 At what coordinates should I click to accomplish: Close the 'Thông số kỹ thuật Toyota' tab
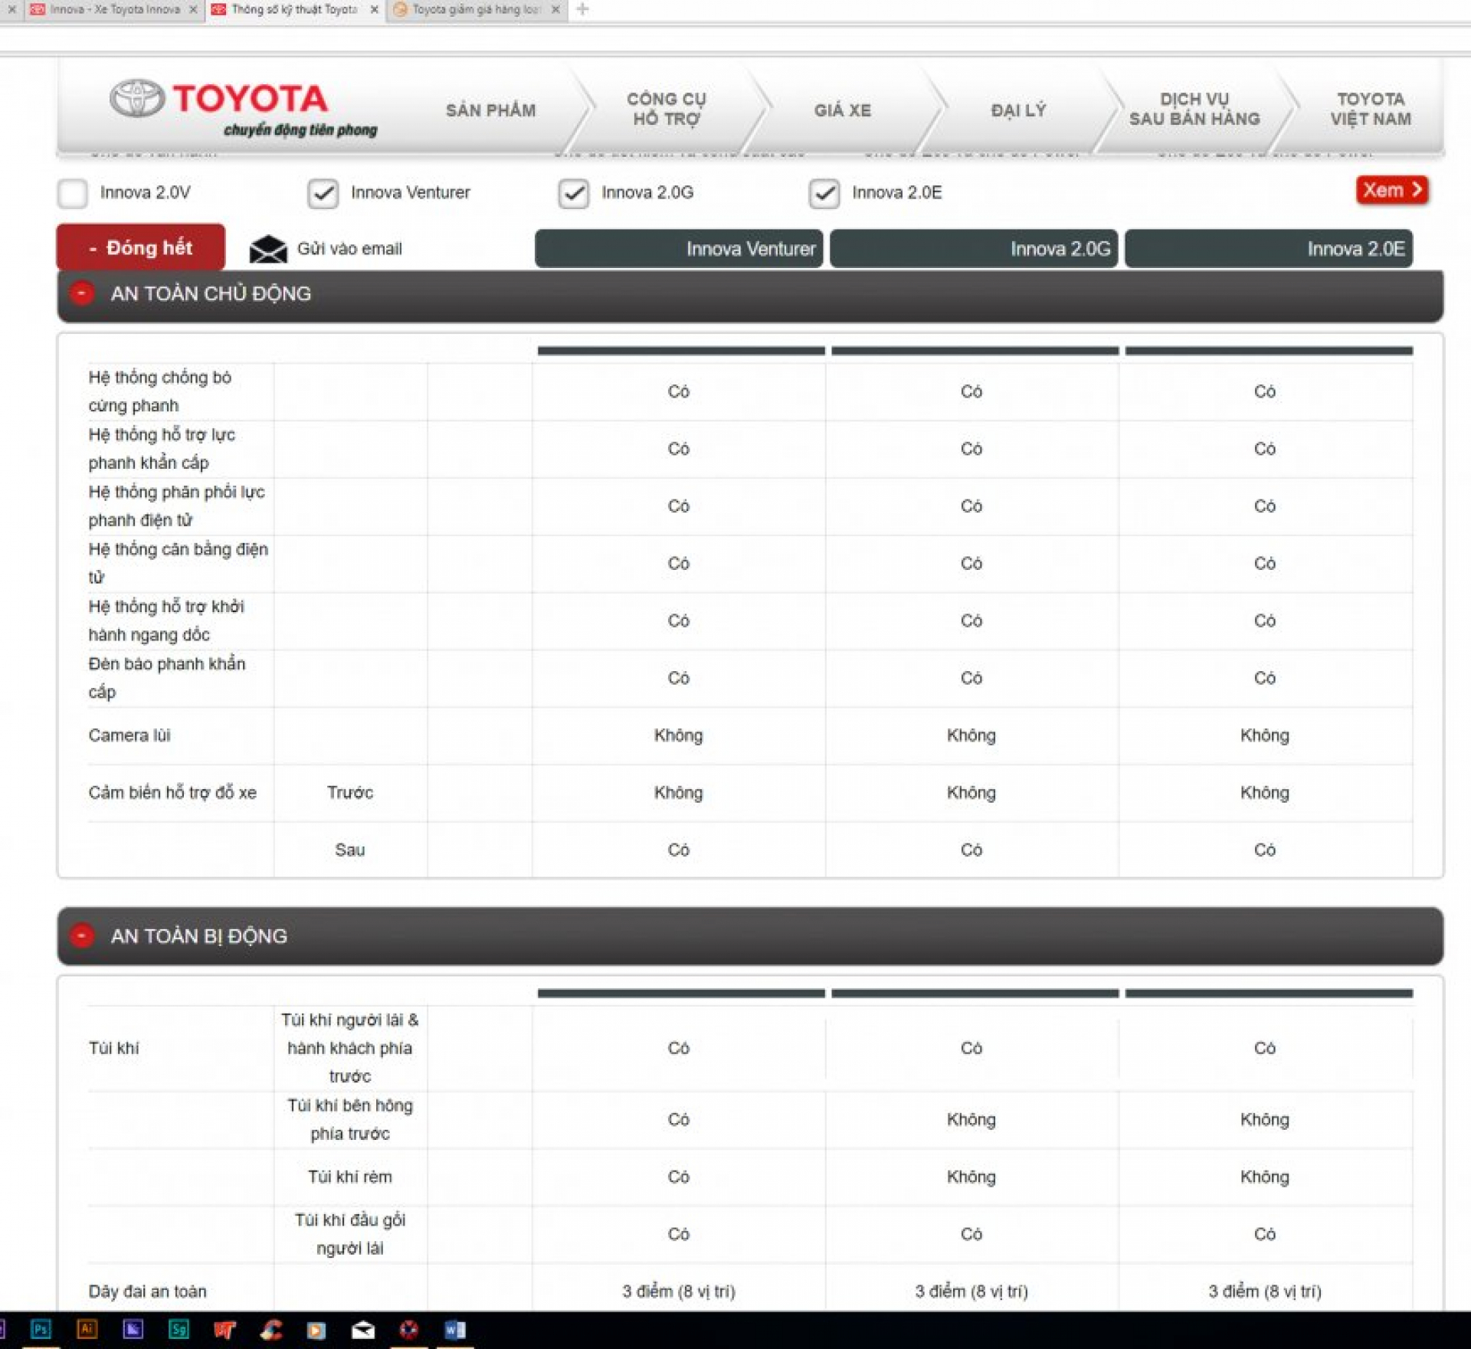pos(375,9)
